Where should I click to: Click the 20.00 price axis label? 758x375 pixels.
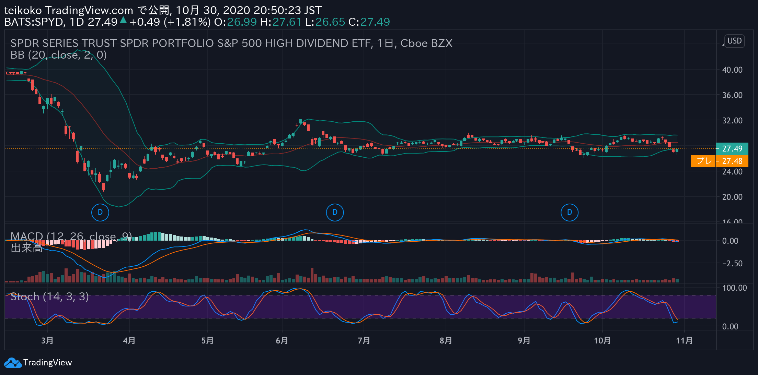point(732,197)
